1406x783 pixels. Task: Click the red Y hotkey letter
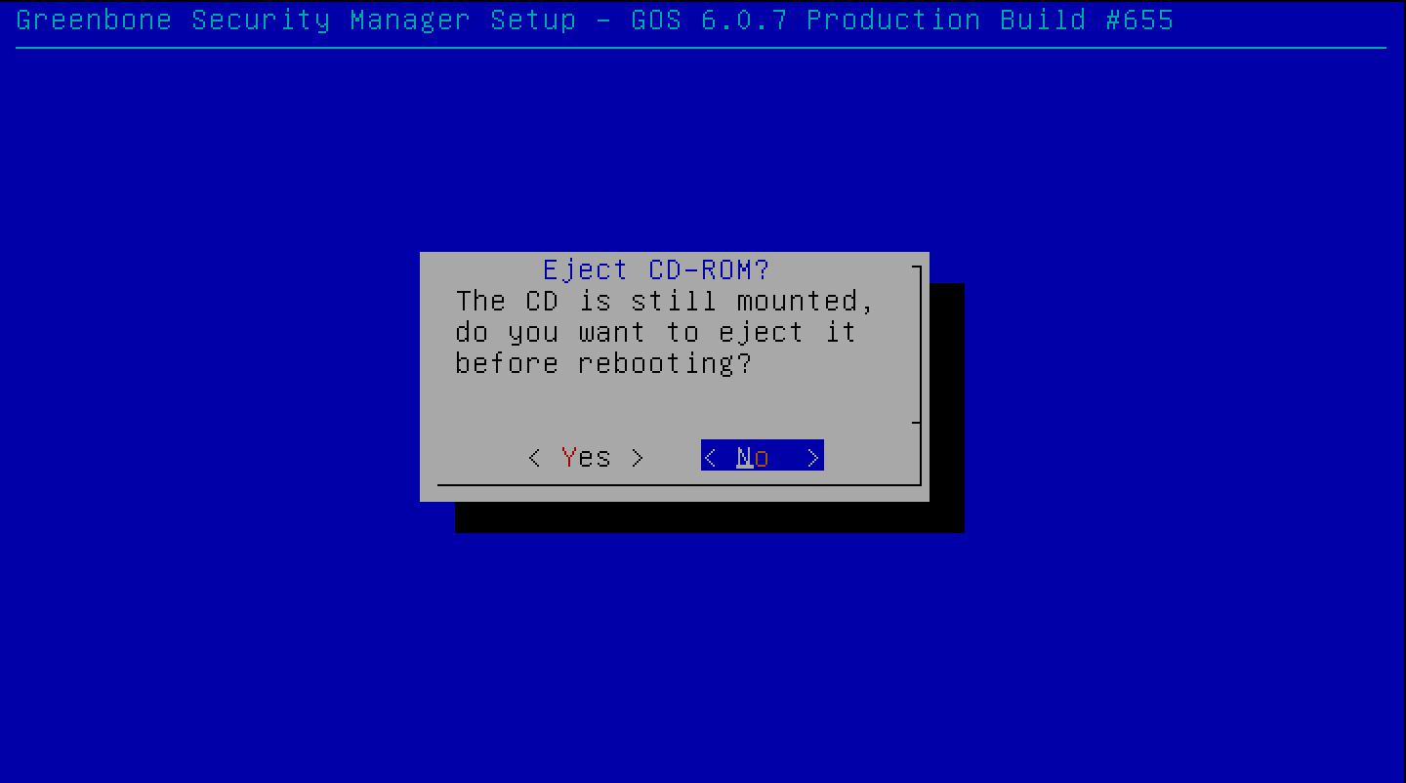pyautogui.click(x=569, y=457)
